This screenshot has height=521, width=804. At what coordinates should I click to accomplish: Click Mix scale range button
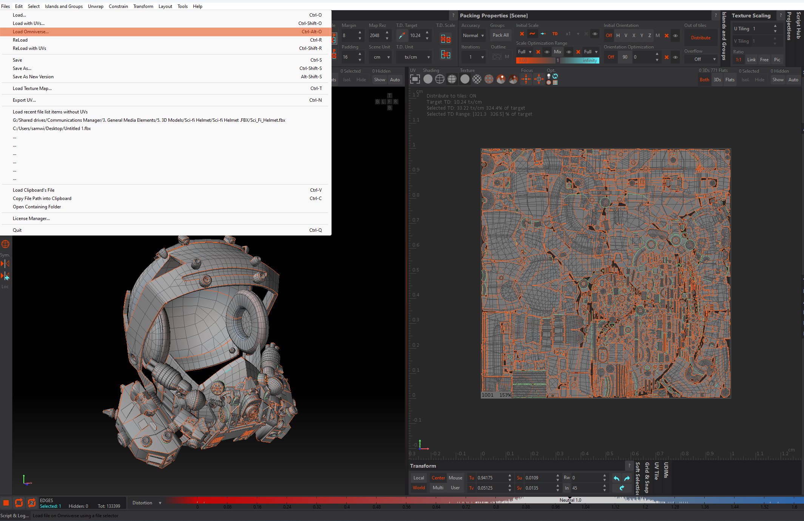(557, 52)
